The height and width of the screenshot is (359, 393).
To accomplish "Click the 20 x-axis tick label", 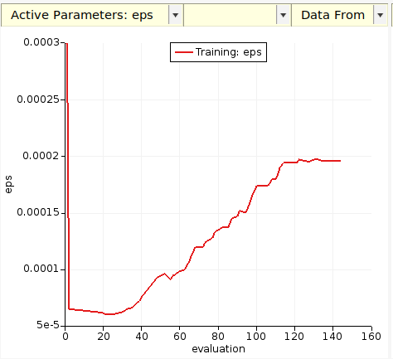I will click(104, 337).
